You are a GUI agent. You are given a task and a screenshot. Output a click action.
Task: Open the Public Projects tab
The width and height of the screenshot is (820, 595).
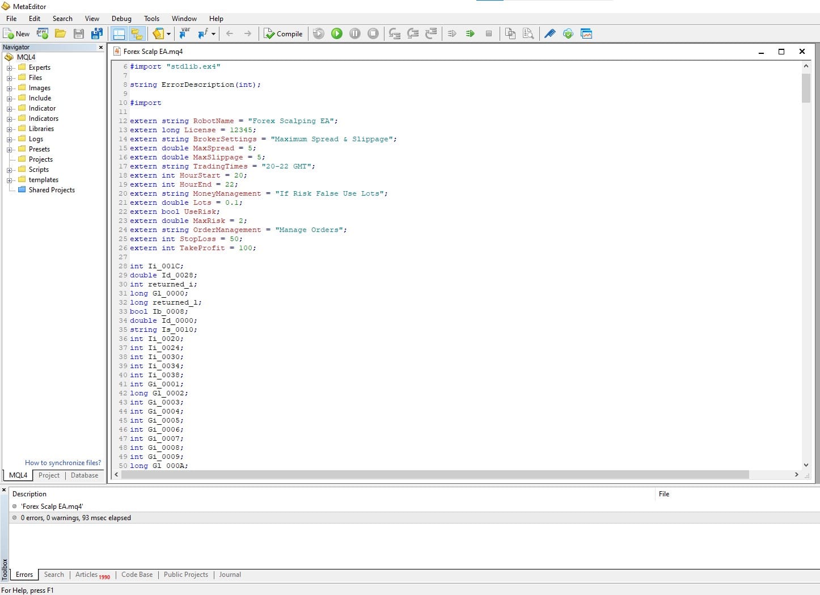[x=186, y=575]
